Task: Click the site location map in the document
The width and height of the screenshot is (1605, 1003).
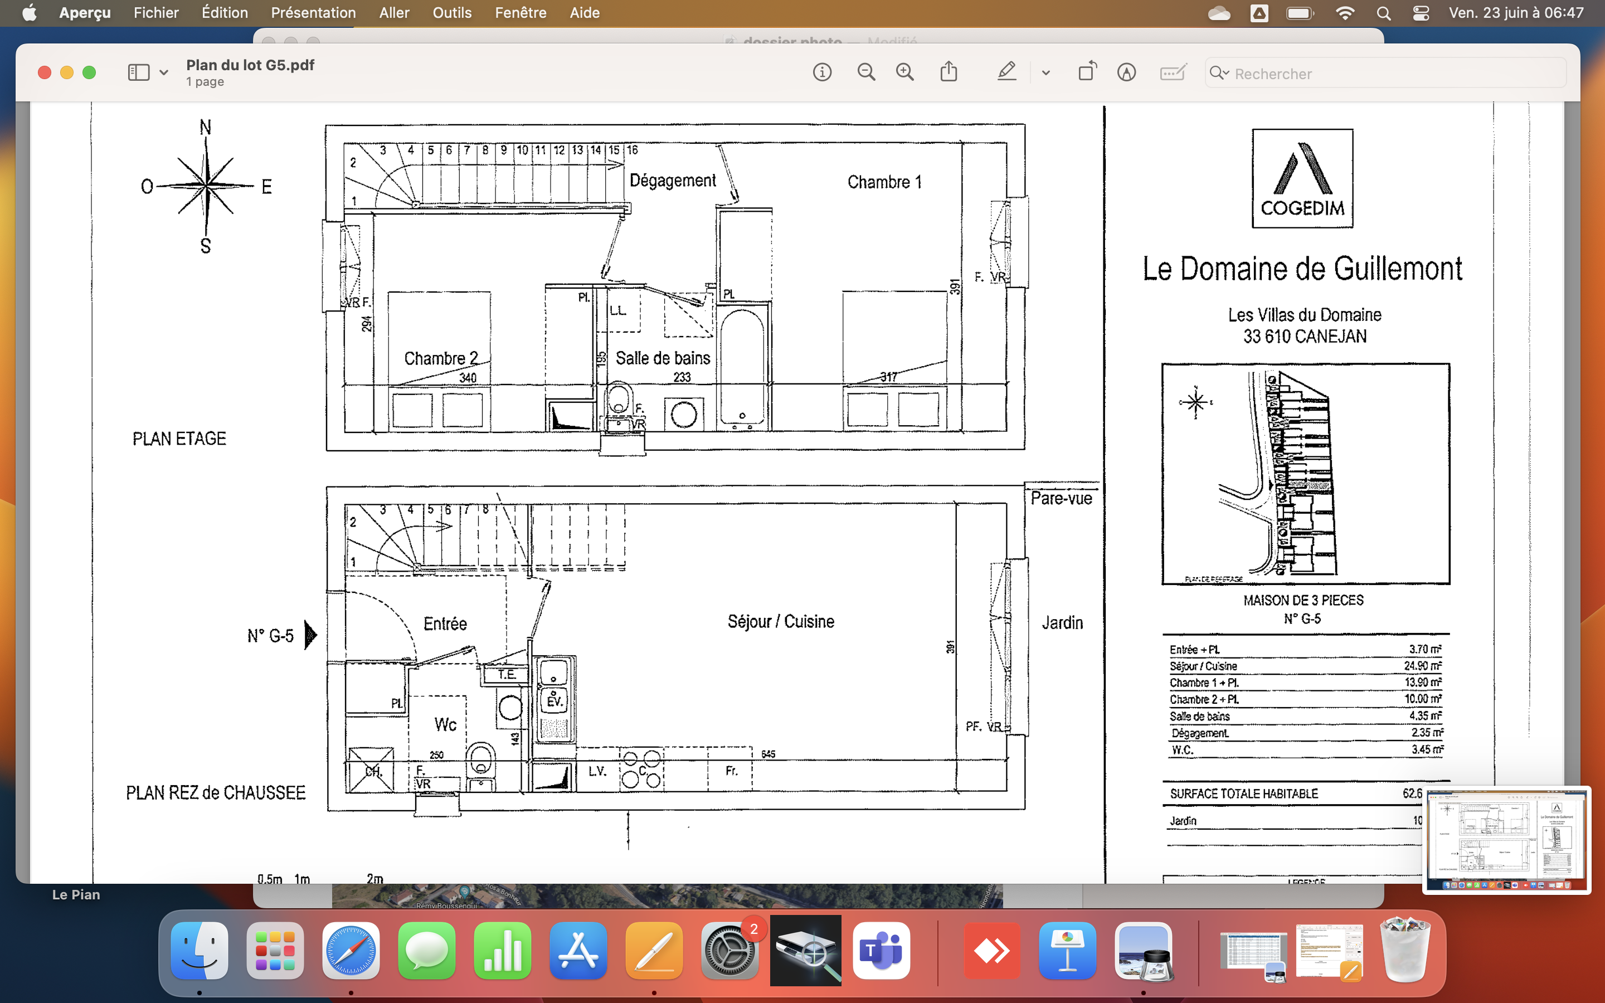Action: [x=1305, y=474]
